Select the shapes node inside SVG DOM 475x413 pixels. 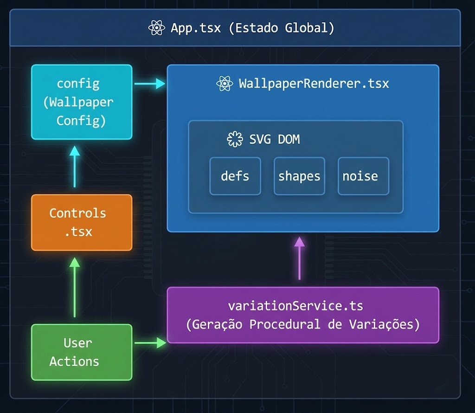(x=299, y=176)
